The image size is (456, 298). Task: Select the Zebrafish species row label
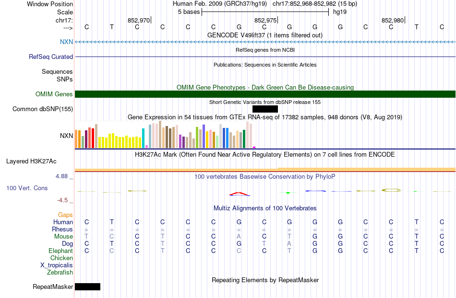60,272
